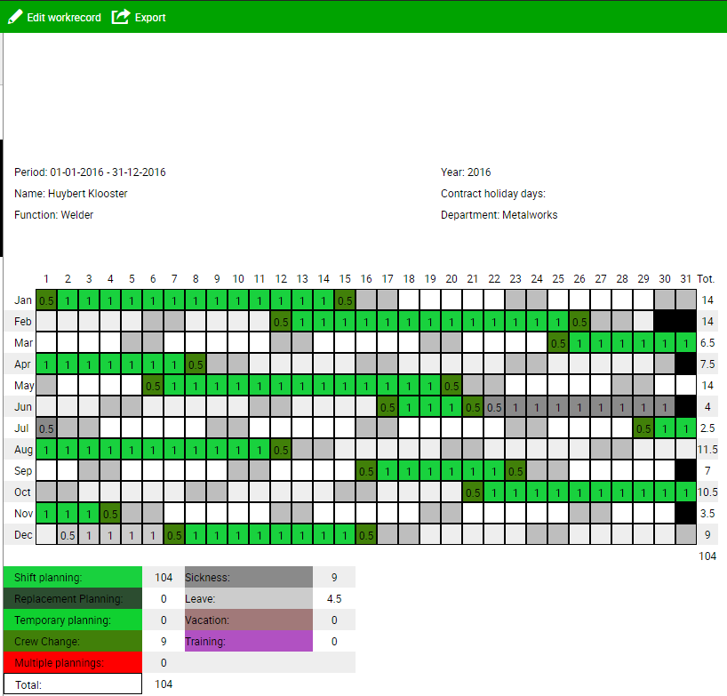Select the Vacation legend swatch

[248, 620]
